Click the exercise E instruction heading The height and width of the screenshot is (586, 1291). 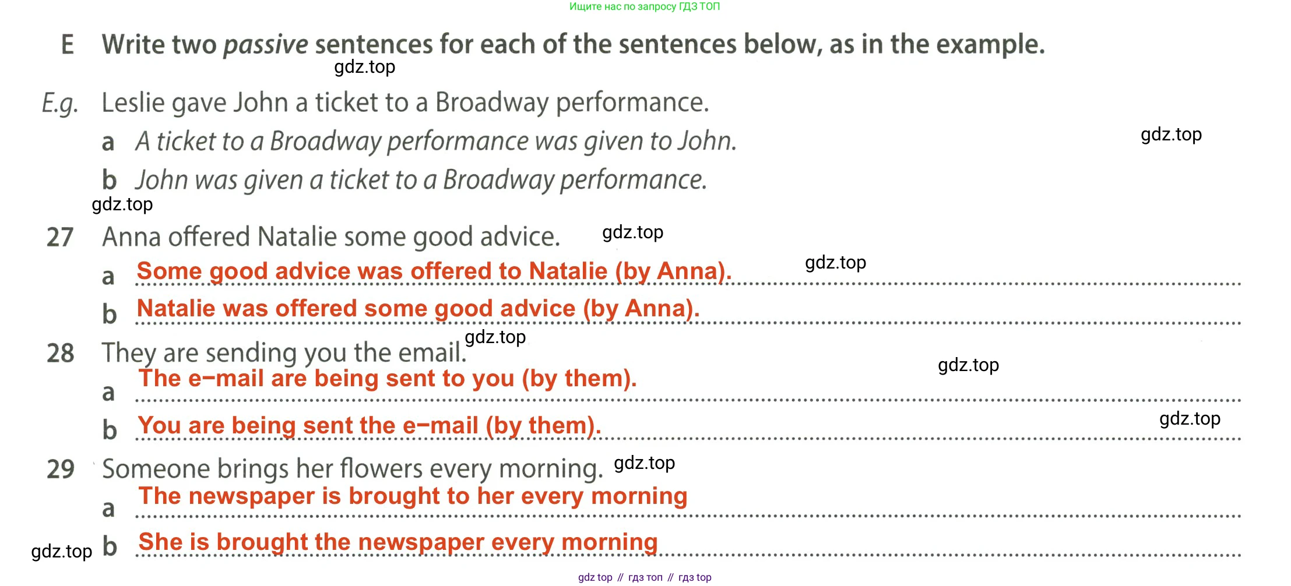click(572, 44)
